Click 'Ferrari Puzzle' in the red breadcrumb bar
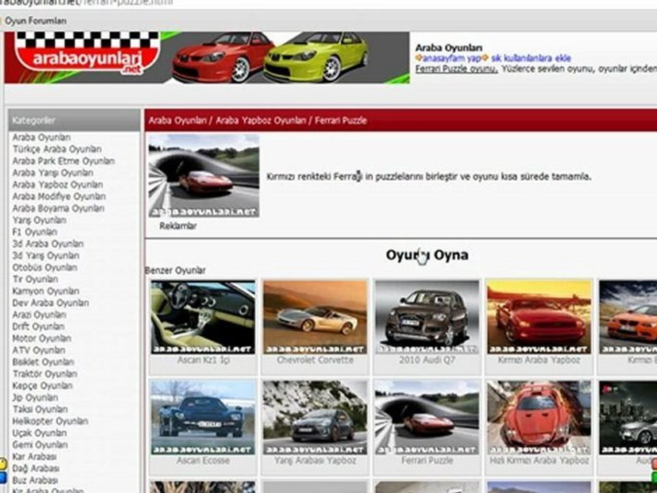This screenshot has width=657, height=493. [341, 121]
